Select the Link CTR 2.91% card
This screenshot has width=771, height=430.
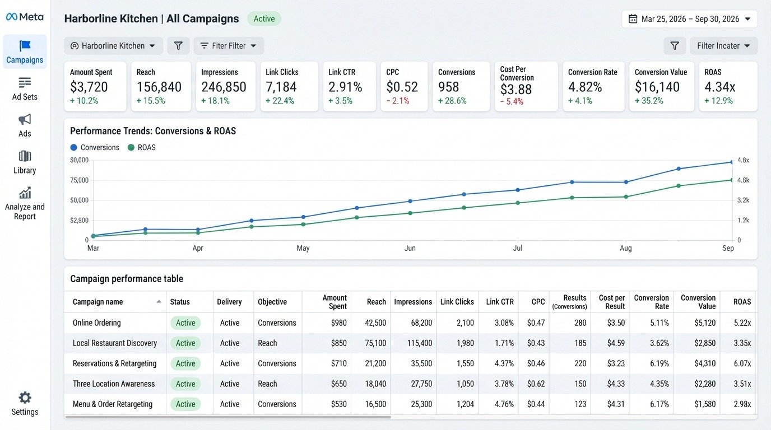coord(349,86)
